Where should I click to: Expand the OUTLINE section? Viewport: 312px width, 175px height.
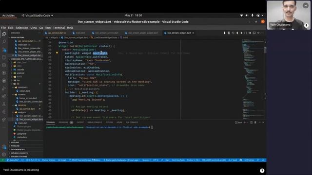(15, 142)
